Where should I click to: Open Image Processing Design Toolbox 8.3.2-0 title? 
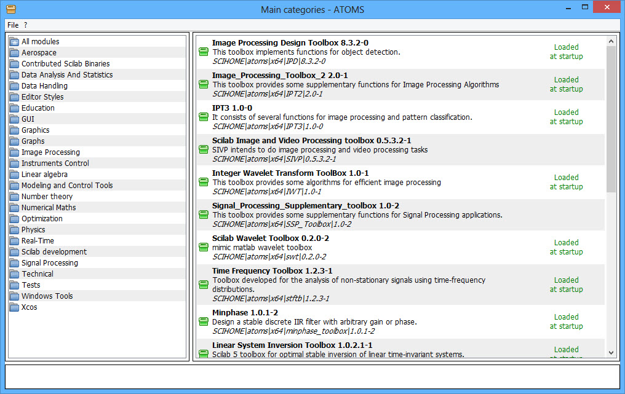point(290,42)
